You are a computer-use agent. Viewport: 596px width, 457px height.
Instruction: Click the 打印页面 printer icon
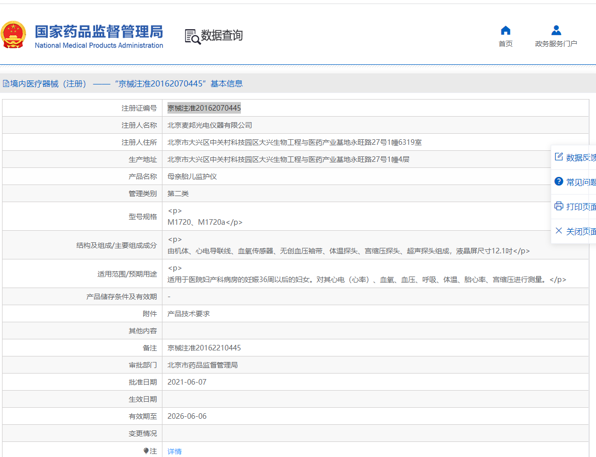[559, 206]
